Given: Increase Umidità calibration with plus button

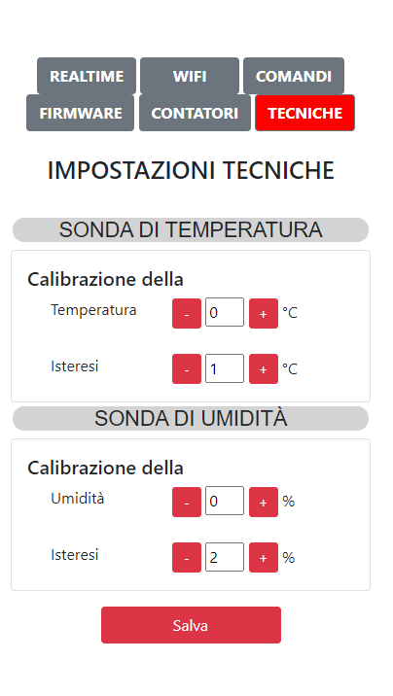Looking at the screenshot, I should point(264,502).
